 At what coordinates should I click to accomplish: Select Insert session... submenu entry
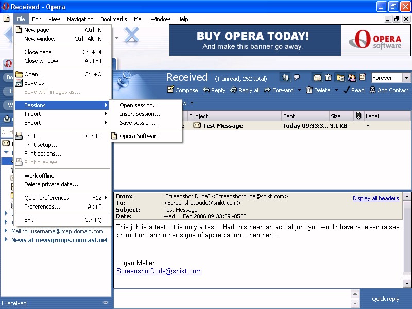coord(146,114)
